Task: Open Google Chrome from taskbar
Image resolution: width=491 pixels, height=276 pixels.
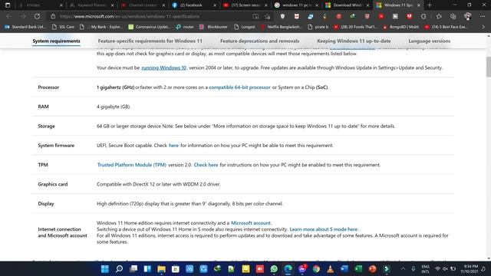Action: (316, 269)
